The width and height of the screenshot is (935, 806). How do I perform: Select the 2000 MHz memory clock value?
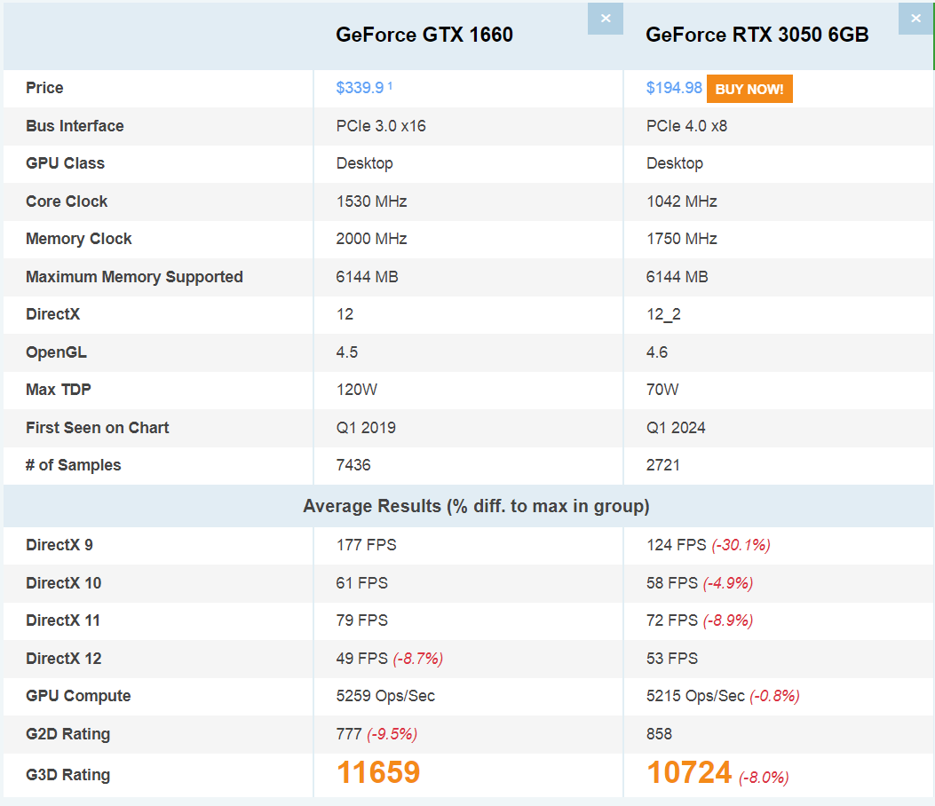[371, 239]
